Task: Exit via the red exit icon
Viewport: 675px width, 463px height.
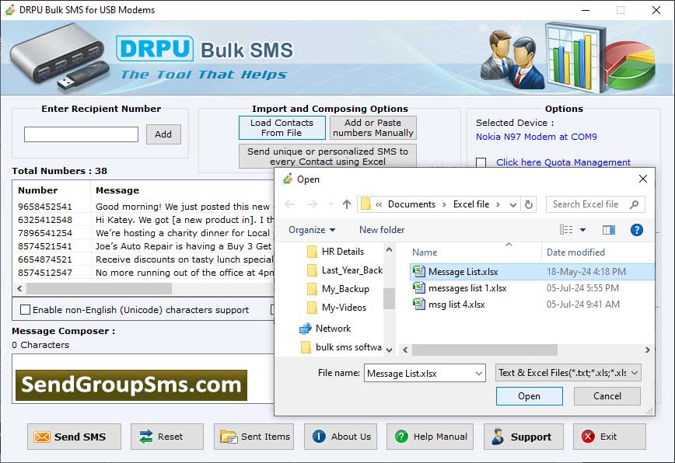Action: 588,436
